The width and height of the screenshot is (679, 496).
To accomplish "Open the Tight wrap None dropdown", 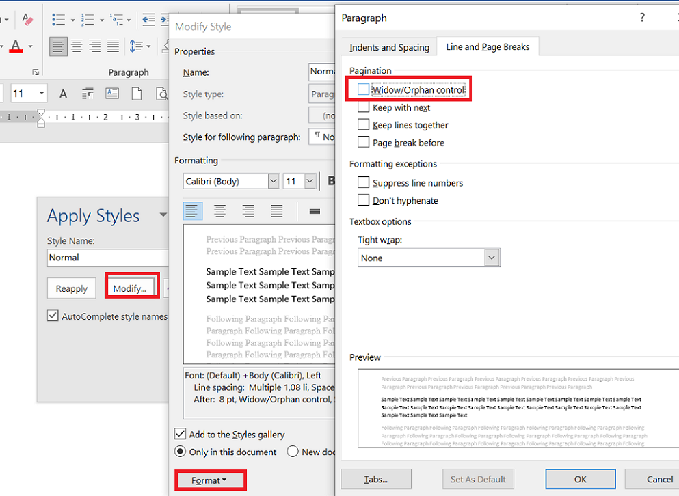I will tap(492, 258).
